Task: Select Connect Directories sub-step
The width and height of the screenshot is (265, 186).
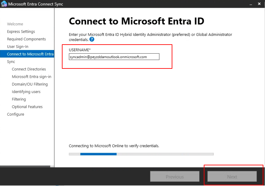Action: [x=29, y=69]
